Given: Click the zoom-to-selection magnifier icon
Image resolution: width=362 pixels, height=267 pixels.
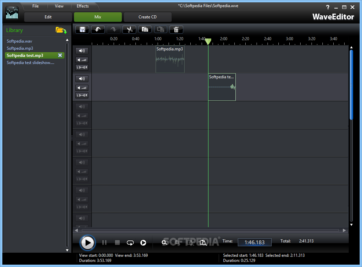Looking at the screenshot, I should (190, 242).
